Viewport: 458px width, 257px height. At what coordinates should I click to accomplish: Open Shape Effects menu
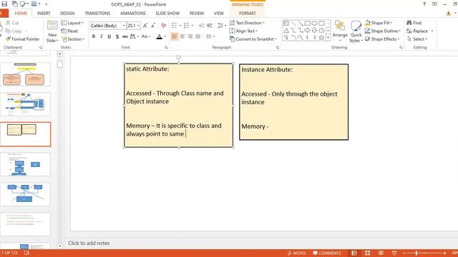pyautogui.click(x=382, y=39)
